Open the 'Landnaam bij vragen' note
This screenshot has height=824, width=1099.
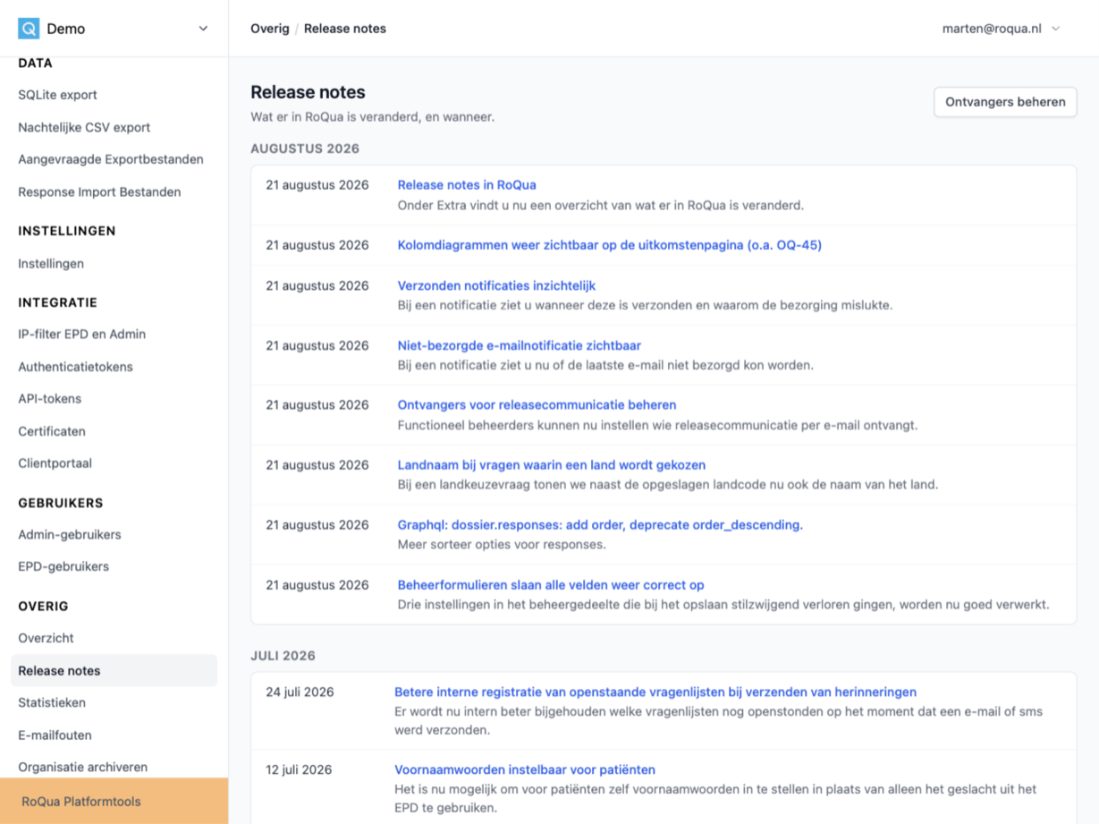click(x=552, y=465)
